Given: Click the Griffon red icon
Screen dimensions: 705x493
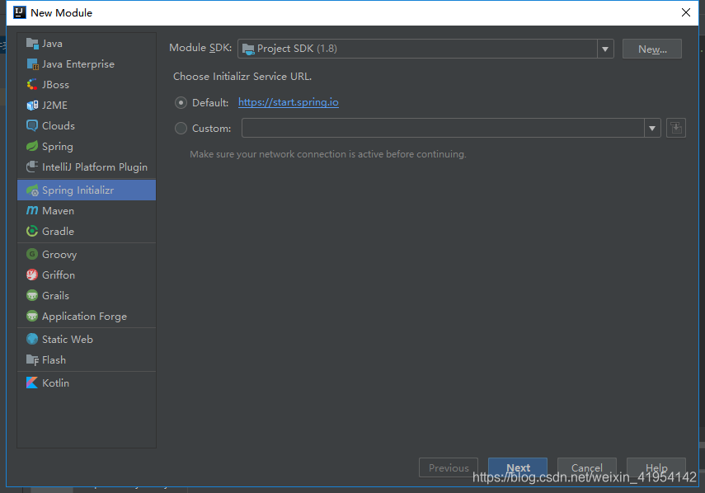Looking at the screenshot, I should (32, 275).
